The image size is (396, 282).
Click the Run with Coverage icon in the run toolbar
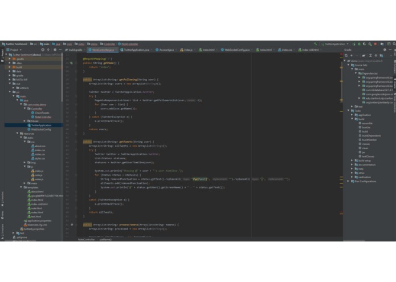365,44
